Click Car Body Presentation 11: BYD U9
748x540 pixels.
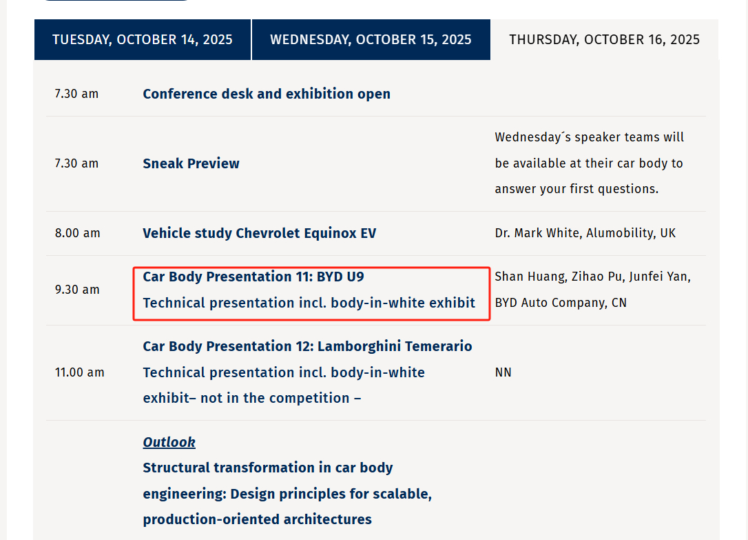(x=253, y=277)
